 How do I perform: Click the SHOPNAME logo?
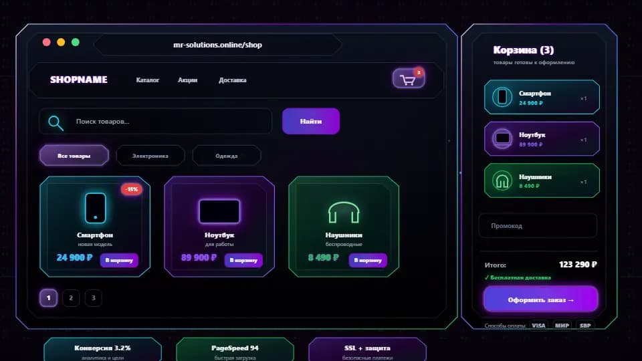click(79, 80)
